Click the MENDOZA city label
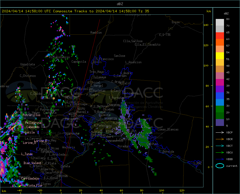240x194 pixels. (x=71, y=98)
